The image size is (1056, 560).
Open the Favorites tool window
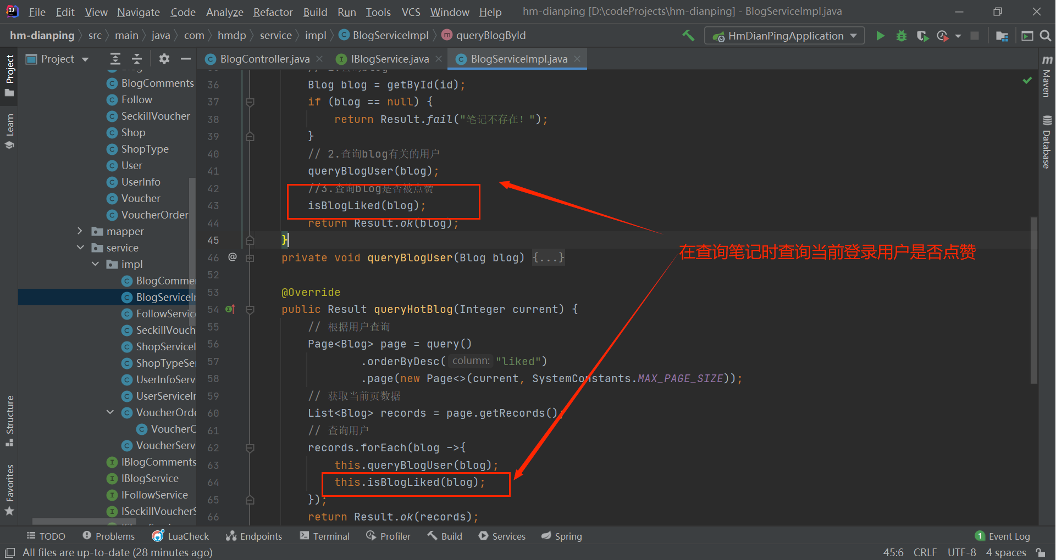pyautogui.click(x=9, y=490)
